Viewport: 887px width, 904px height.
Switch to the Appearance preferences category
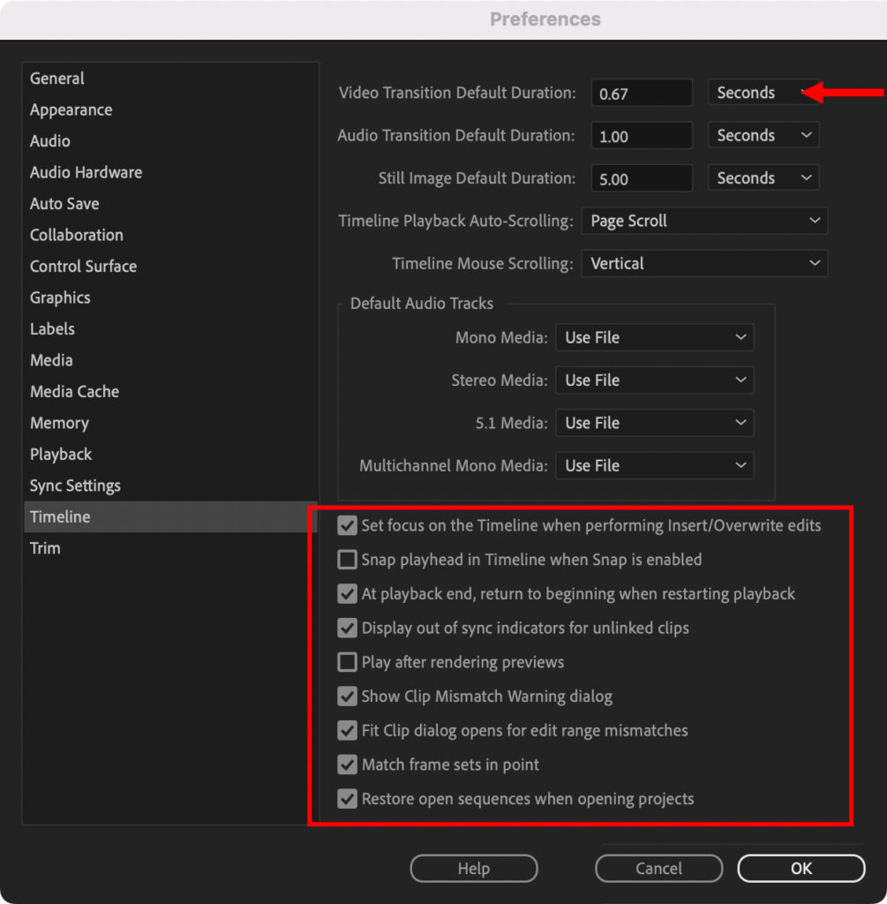tap(71, 109)
